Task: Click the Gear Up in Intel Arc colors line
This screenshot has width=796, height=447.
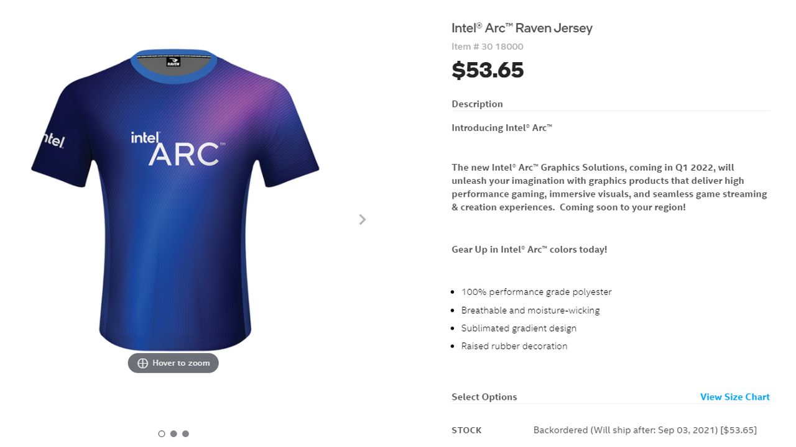Action: pos(529,250)
